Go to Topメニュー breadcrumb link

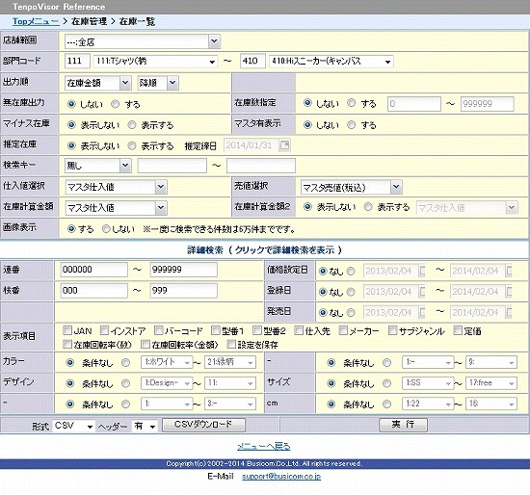(36, 21)
